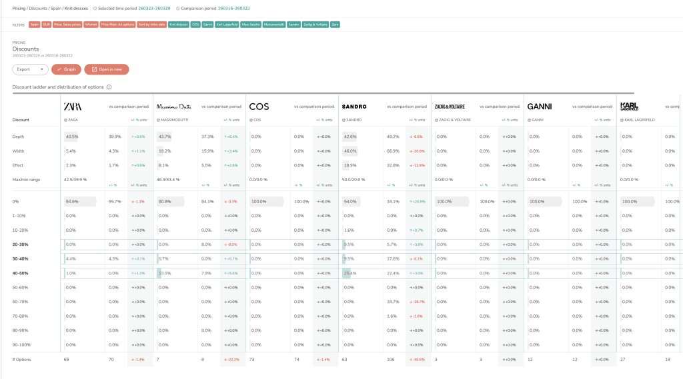Viewport: 683px width, 379px height.
Task: Click the GANNI brand logo
Action: 539,107
